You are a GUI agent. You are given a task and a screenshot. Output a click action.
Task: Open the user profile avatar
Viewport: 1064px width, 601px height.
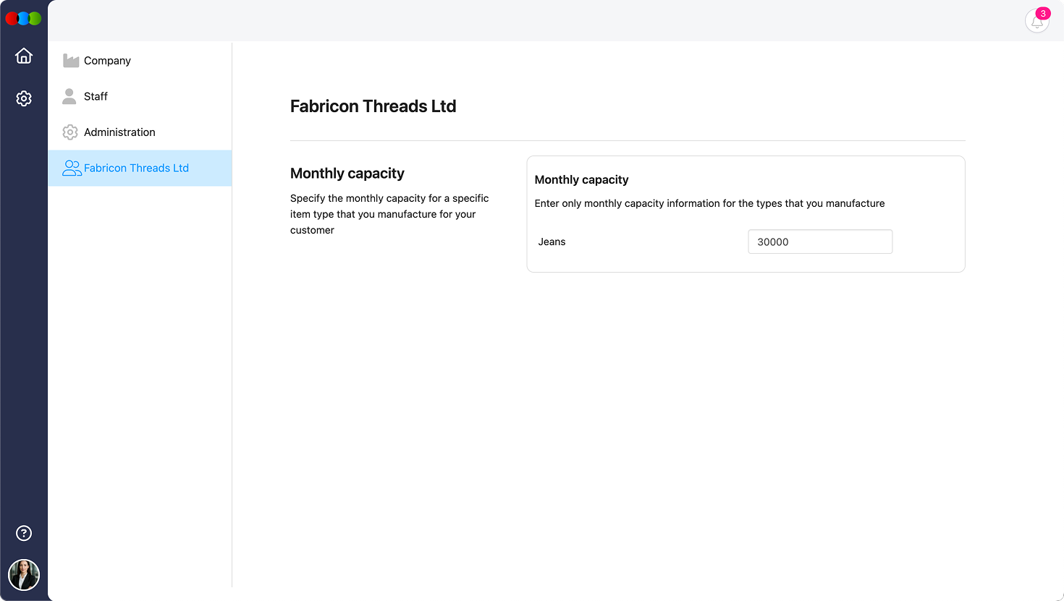(x=24, y=575)
